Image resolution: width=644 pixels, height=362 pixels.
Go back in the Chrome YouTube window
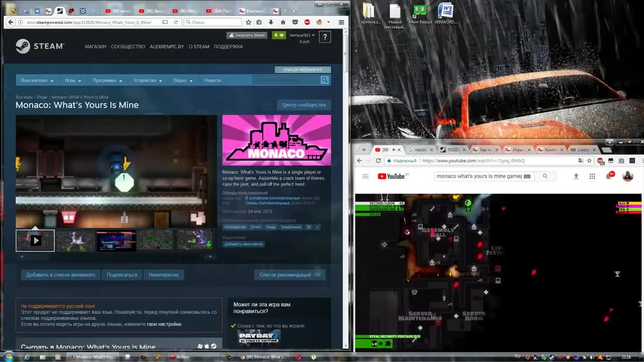359,161
